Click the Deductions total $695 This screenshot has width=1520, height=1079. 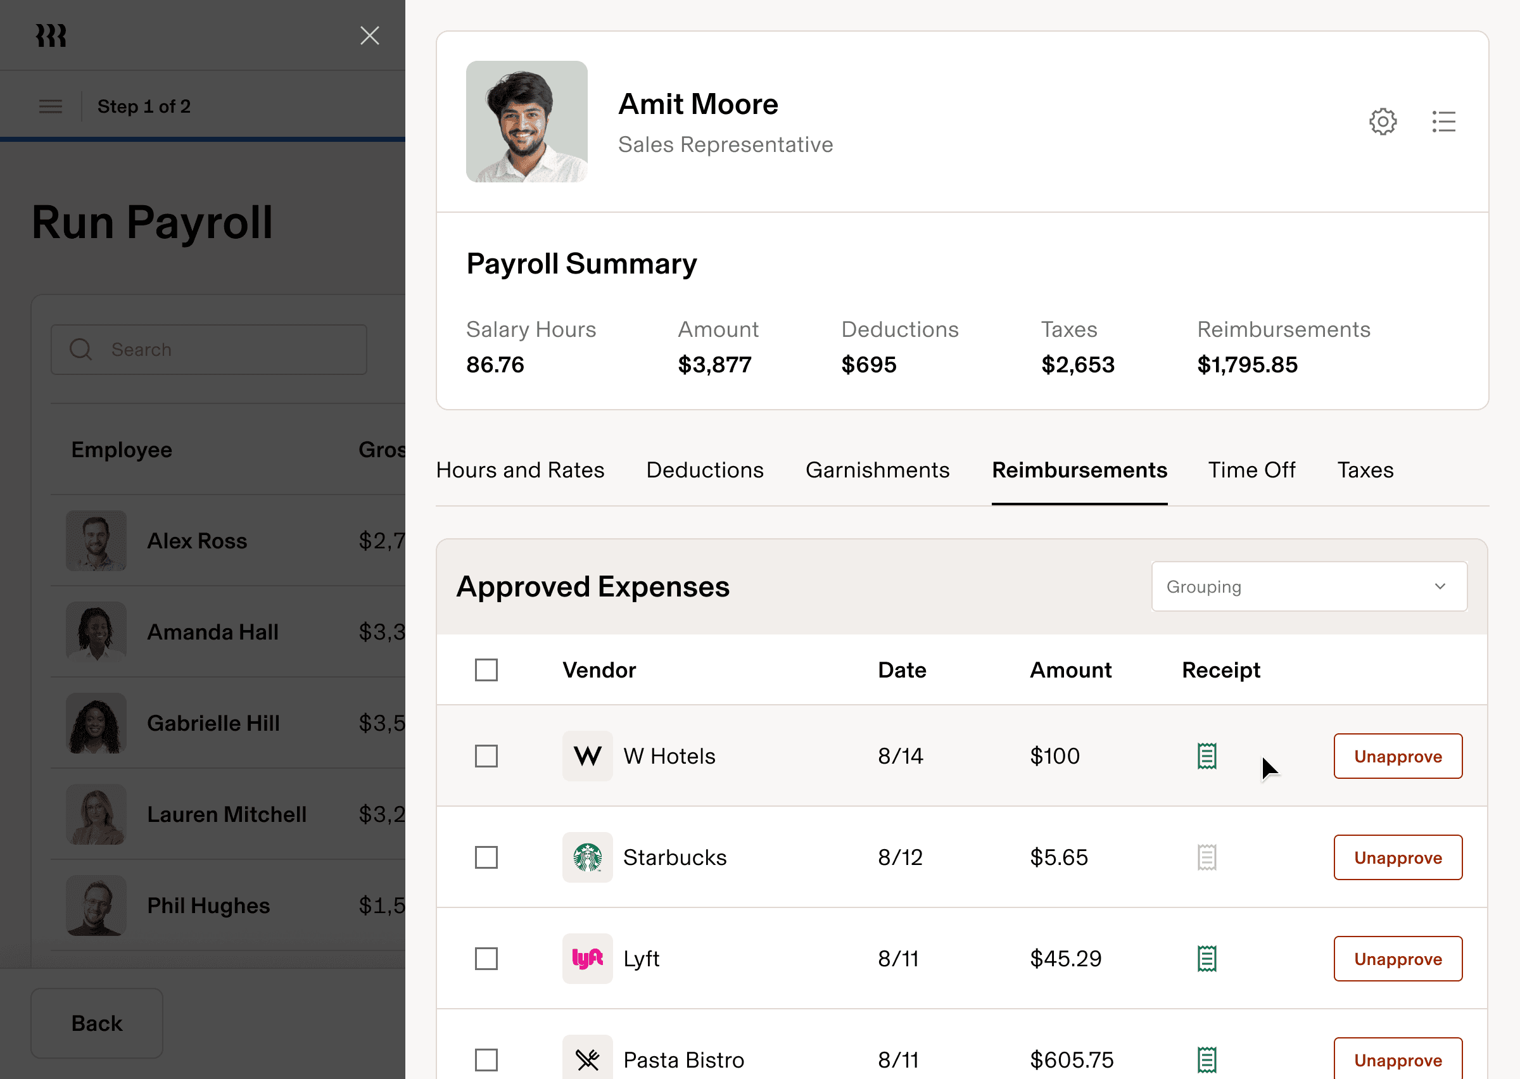tap(869, 365)
